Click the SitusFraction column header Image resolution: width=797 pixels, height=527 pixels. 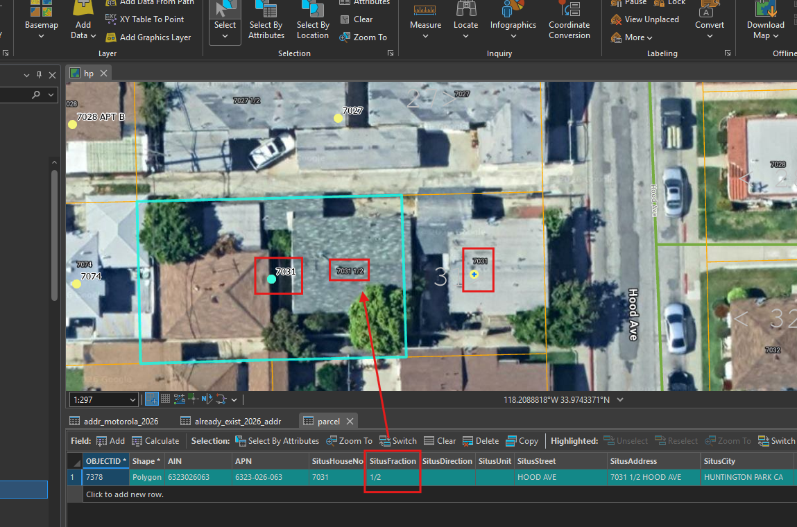[393, 461]
